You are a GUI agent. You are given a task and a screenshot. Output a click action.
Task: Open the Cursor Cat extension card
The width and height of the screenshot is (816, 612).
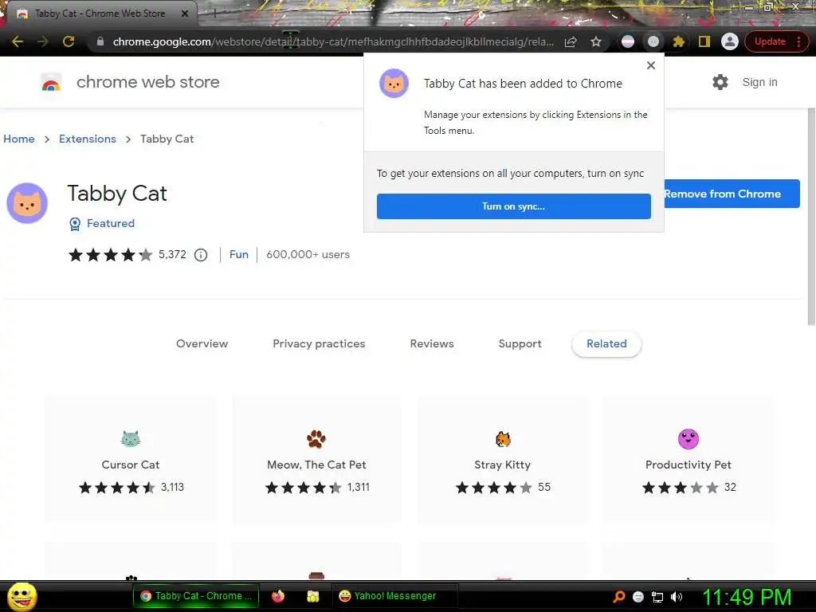pyautogui.click(x=131, y=460)
